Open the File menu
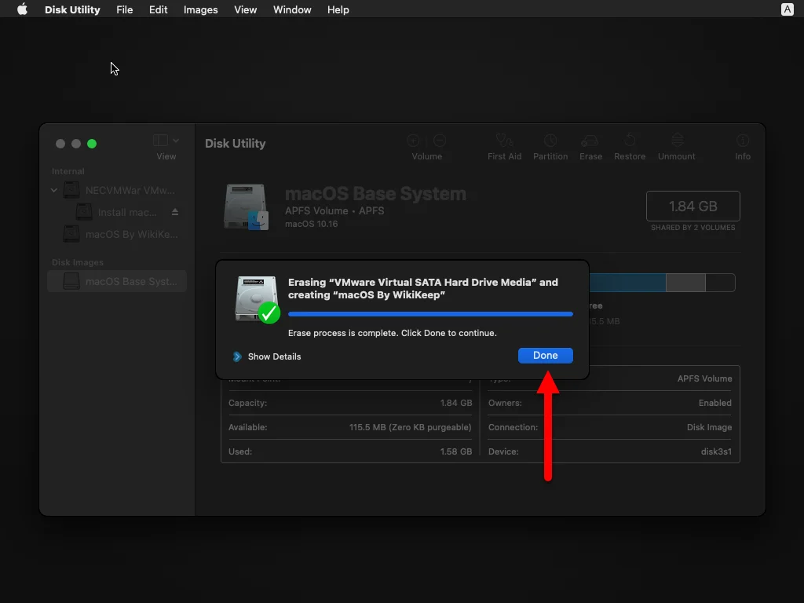Viewport: 804px width, 603px height. pos(125,9)
